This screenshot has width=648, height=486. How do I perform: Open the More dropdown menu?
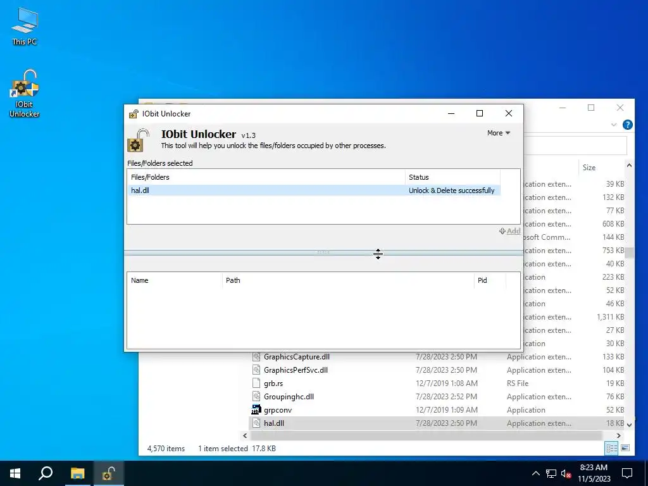(499, 133)
